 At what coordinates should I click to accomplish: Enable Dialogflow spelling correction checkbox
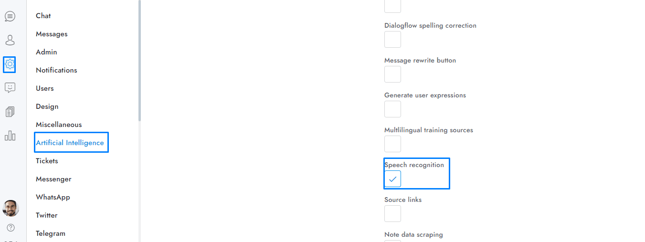pos(392,40)
